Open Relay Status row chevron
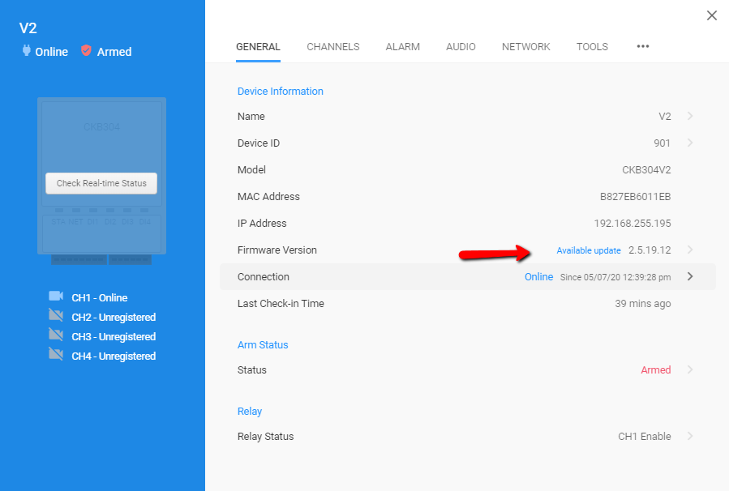Image resolution: width=729 pixels, height=491 pixels. (x=690, y=436)
